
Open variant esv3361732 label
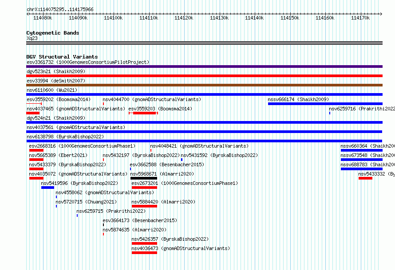[88, 62]
